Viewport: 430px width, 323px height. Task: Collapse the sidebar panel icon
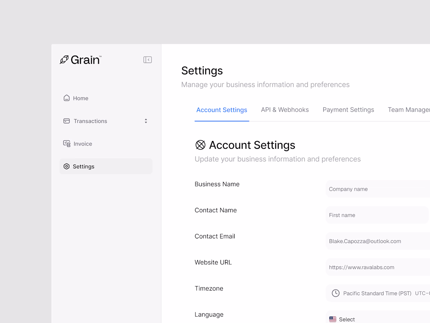click(147, 60)
